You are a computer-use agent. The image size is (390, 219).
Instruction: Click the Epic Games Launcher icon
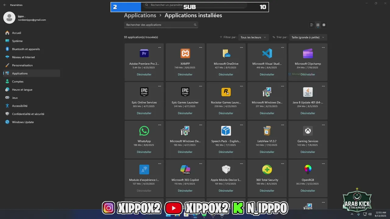(x=185, y=92)
